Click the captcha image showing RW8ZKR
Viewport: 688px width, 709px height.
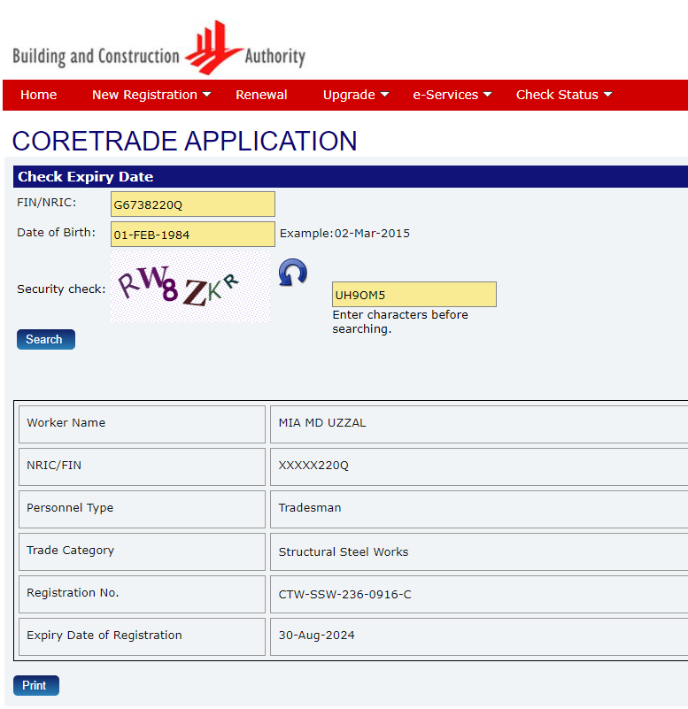(x=190, y=287)
